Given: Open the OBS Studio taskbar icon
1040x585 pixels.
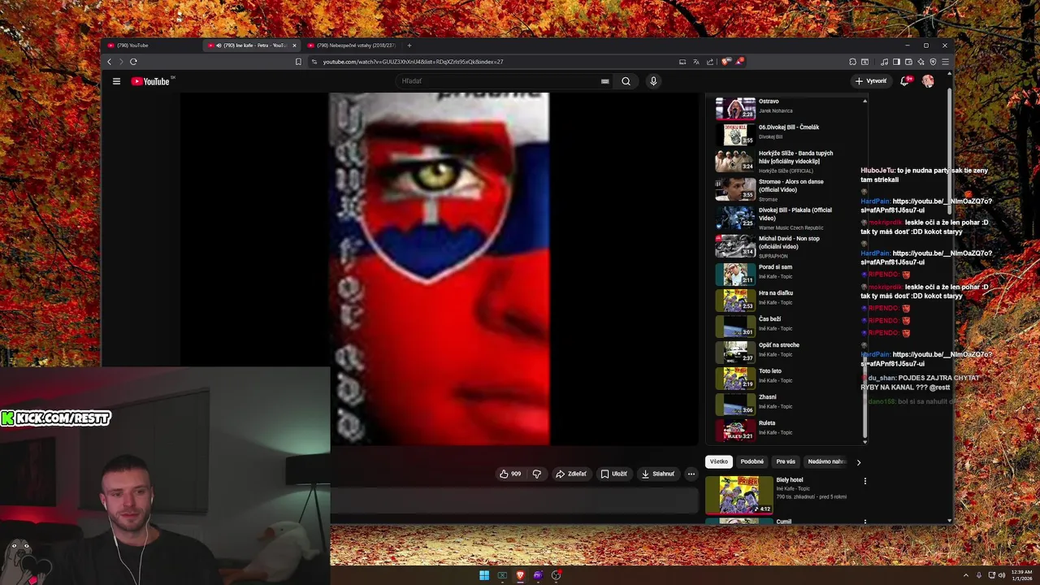Looking at the screenshot, I should (556, 575).
